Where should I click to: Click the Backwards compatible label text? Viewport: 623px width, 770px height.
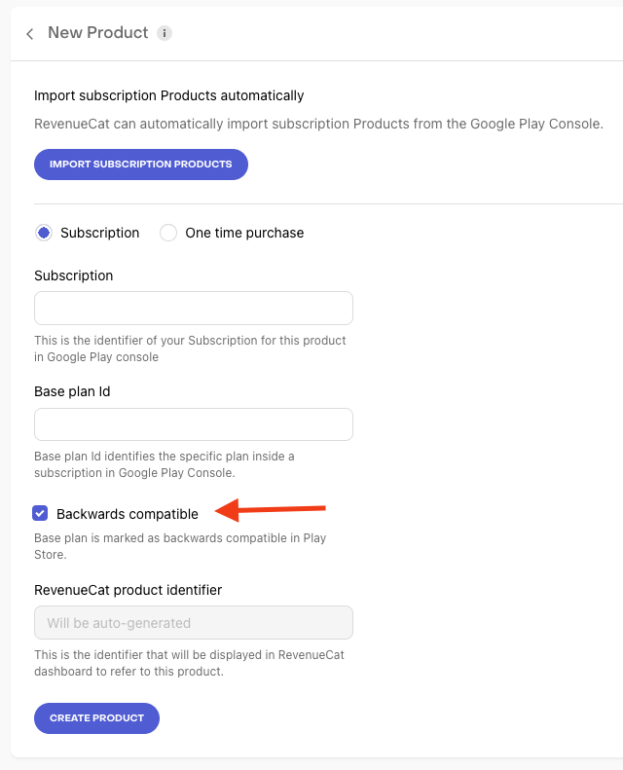tap(128, 514)
